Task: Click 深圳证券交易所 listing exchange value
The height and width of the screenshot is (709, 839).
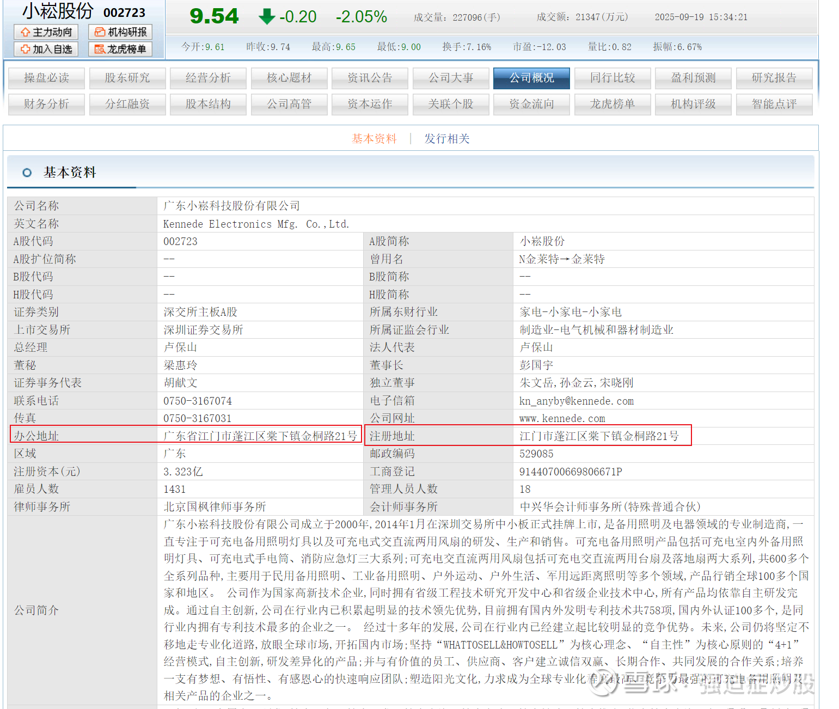Action: click(204, 330)
